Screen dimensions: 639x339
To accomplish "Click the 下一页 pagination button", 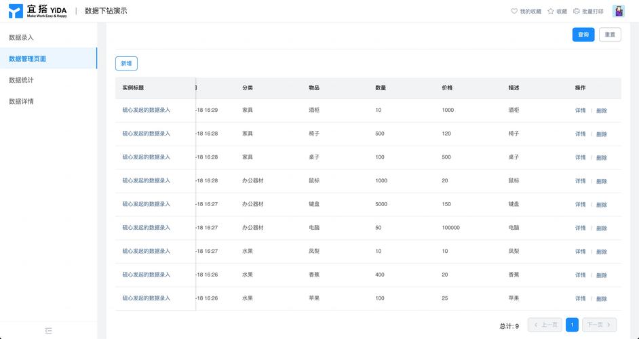I will [x=599, y=325].
